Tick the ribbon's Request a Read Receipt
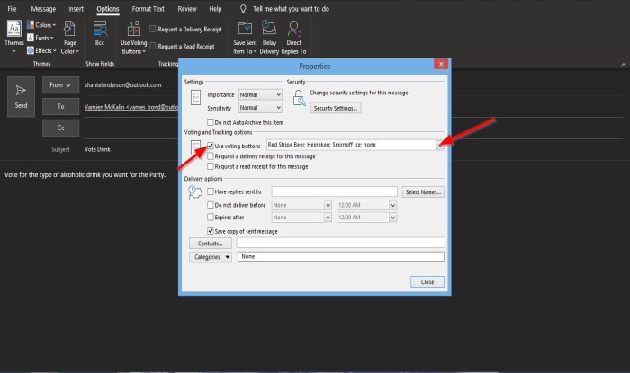 point(153,46)
